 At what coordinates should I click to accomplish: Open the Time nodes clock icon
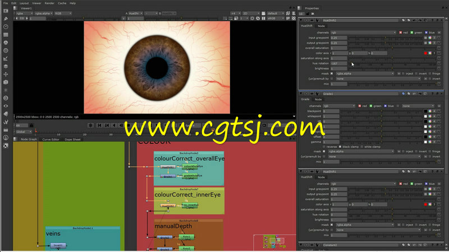(6, 26)
